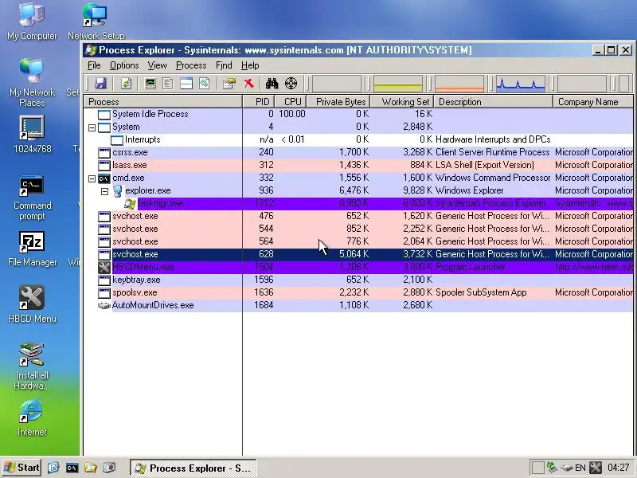Open the Process menu

tap(191, 65)
